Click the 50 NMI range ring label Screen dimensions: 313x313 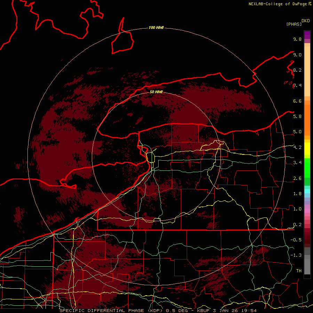(x=156, y=92)
